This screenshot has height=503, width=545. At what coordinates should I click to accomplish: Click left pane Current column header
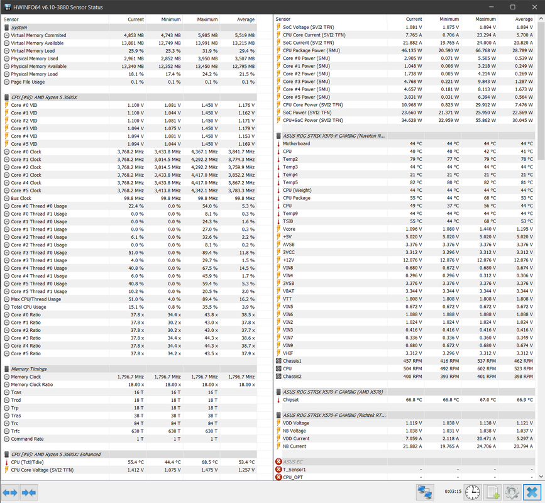tap(128, 19)
